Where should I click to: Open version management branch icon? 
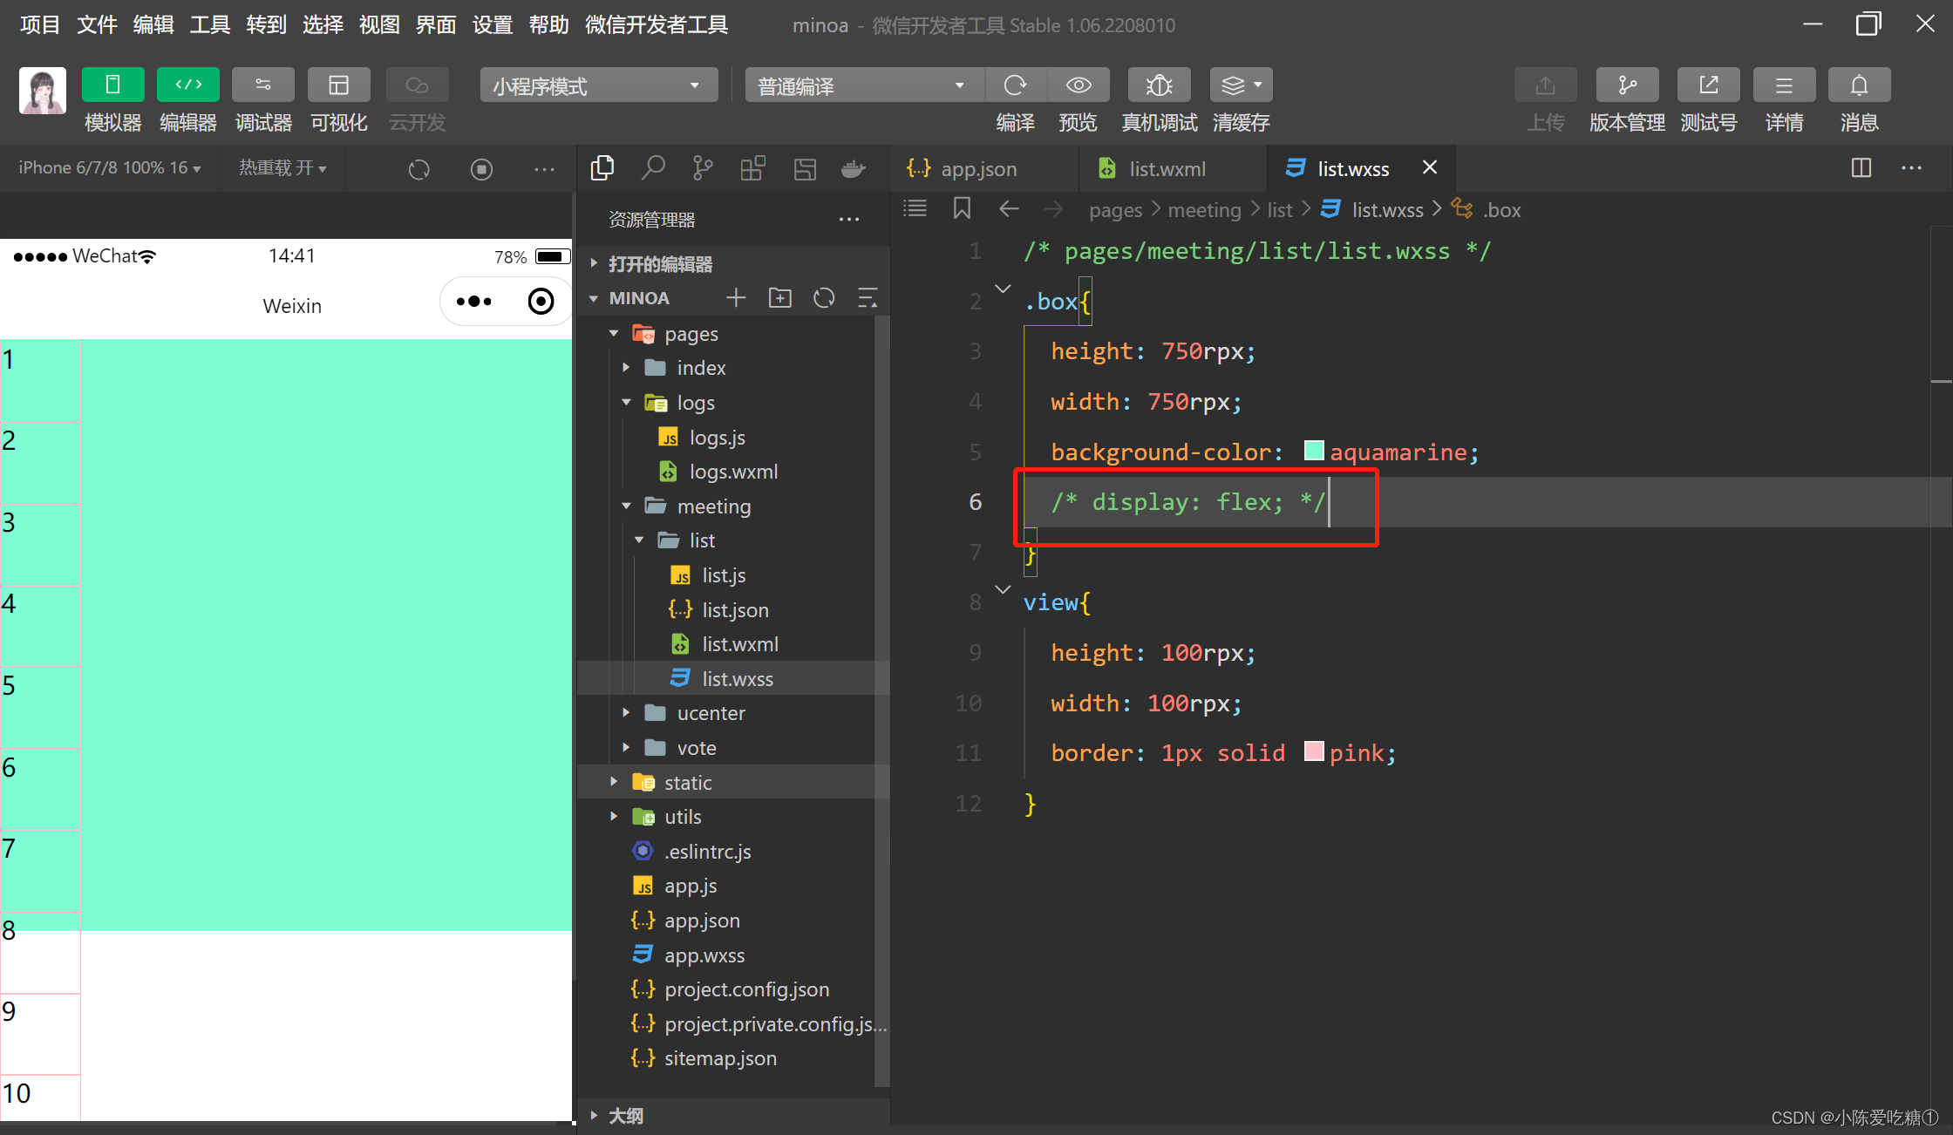(1626, 85)
